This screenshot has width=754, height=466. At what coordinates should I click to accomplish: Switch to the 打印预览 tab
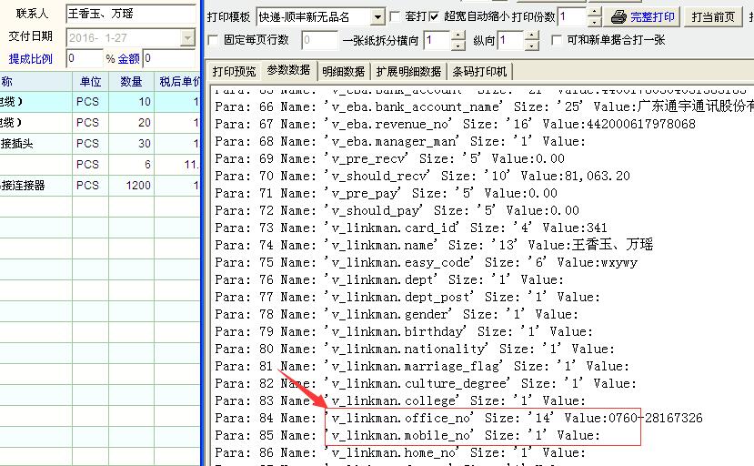[234, 71]
